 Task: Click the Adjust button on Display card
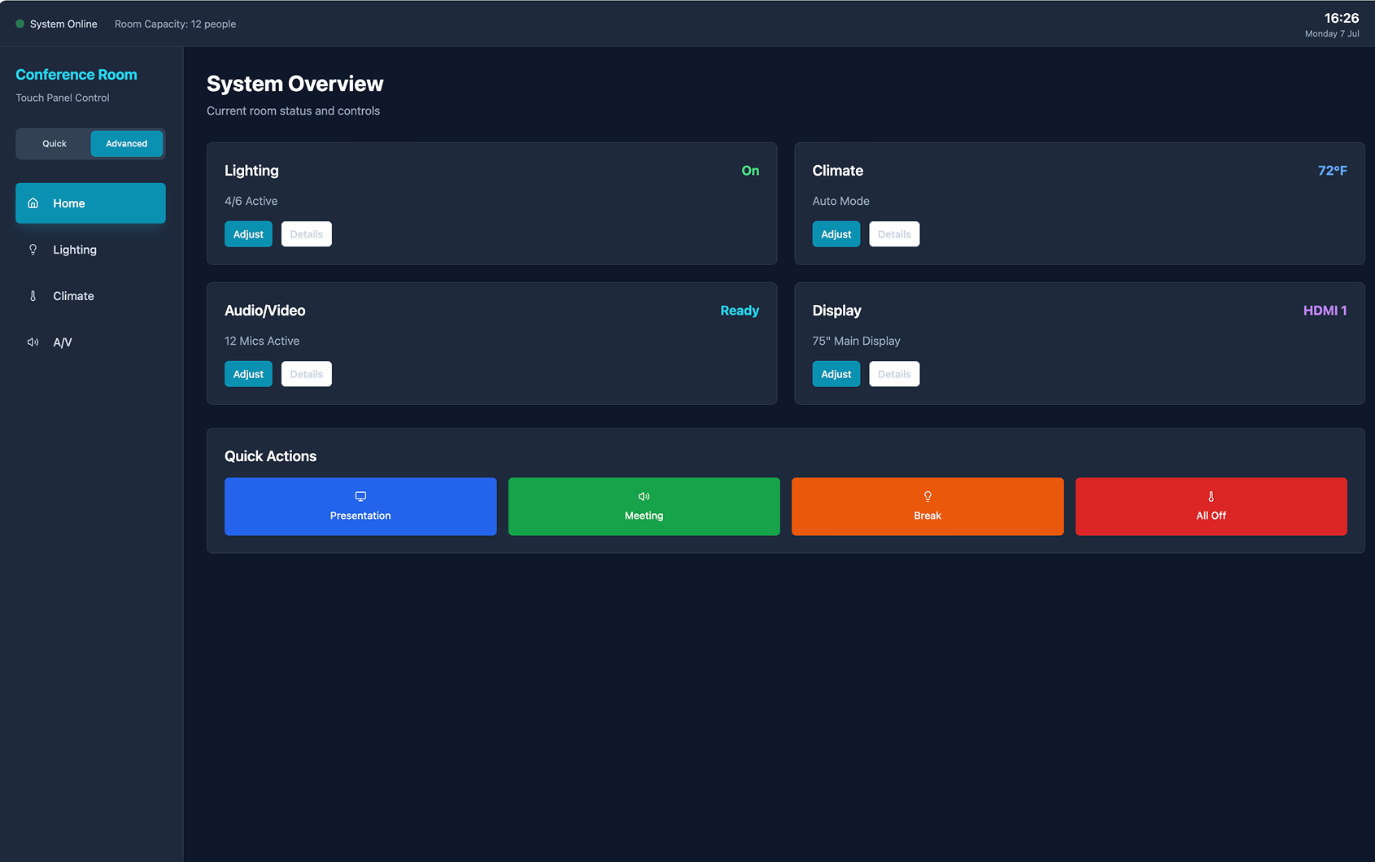tap(836, 374)
